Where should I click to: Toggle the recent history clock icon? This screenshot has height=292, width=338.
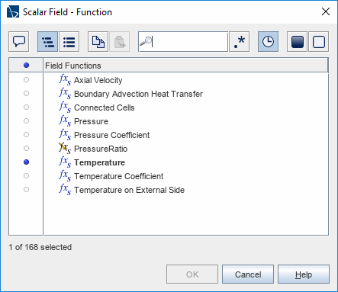click(x=269, y=42)
